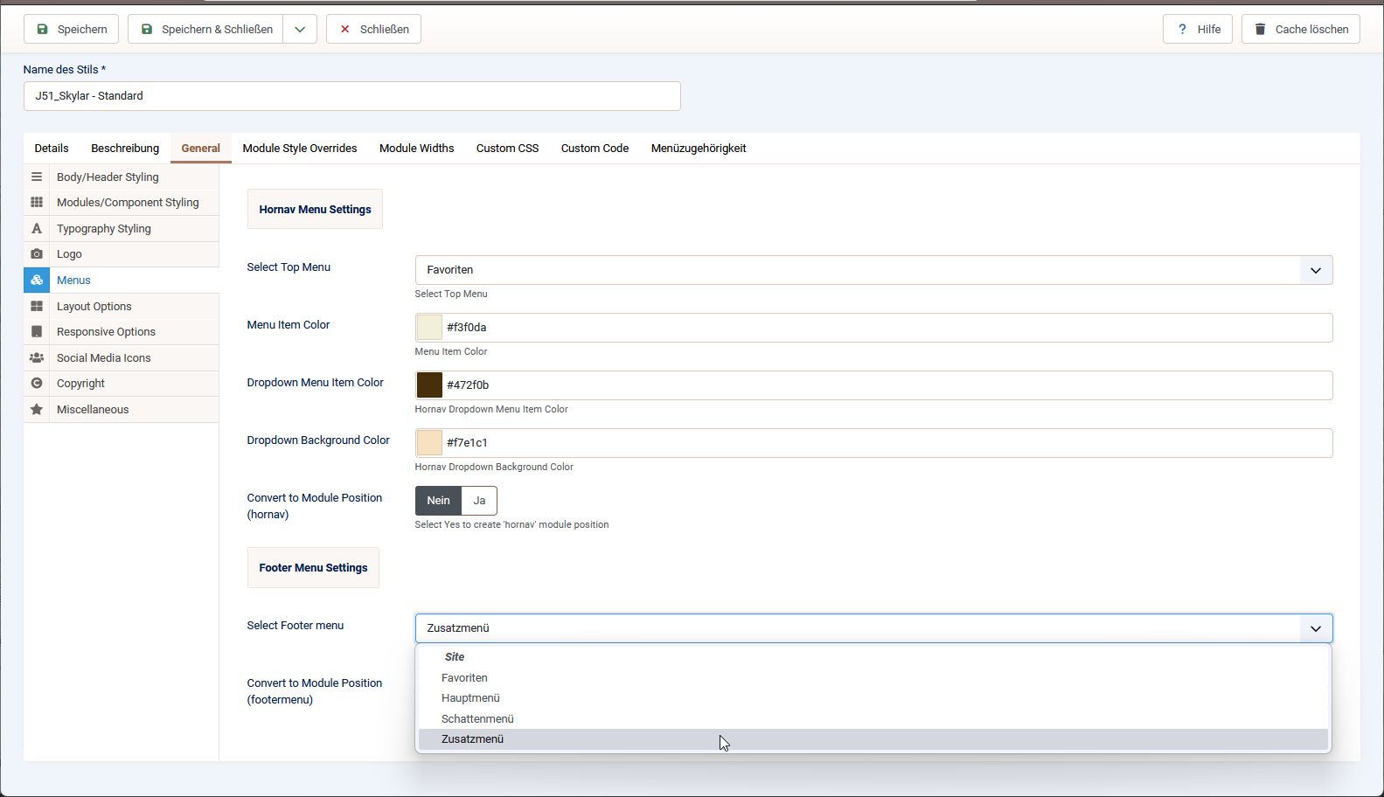The width and height of the screenshot is (1384, 797).
Task: Pick Schattenmenü in the open dropdown list
Action: [x=477, y=719]
